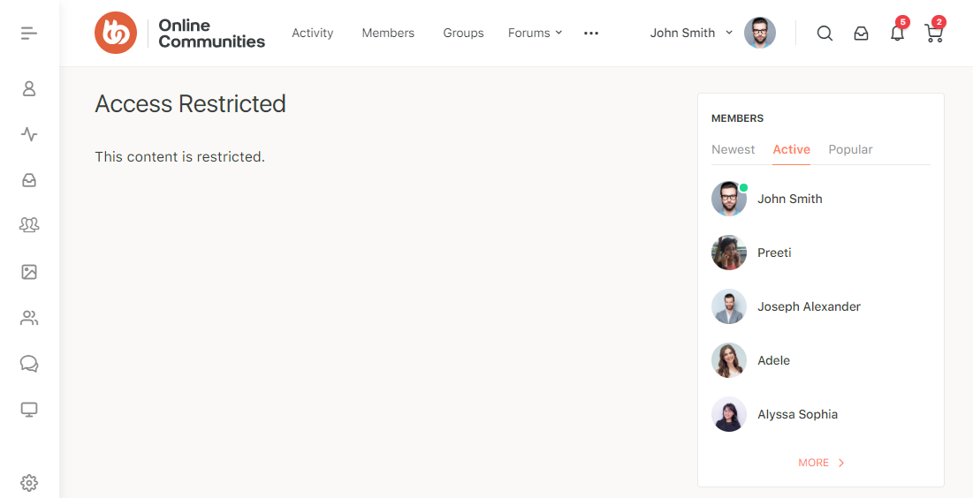Open the groups icon in sidebar

(29, 225)
